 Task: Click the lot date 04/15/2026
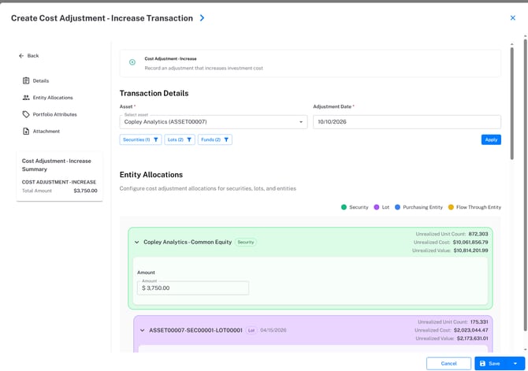coord(273,330)
